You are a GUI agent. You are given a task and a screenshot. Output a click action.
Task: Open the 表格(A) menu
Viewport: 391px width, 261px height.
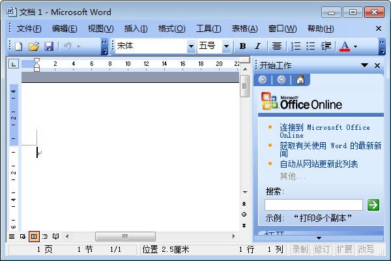(244, 29)
